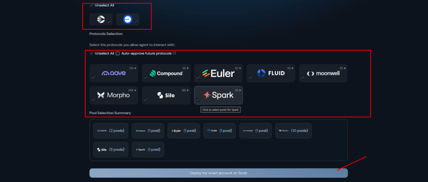Click Deploy my smart account on Sonic

pyautogui.click(x=218, y=173)
